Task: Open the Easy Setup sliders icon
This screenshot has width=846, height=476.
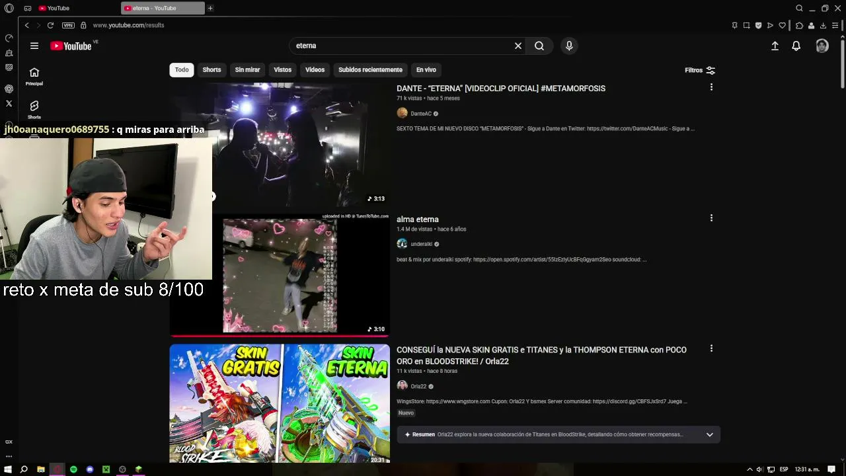Action: click(x=835, y=25)
